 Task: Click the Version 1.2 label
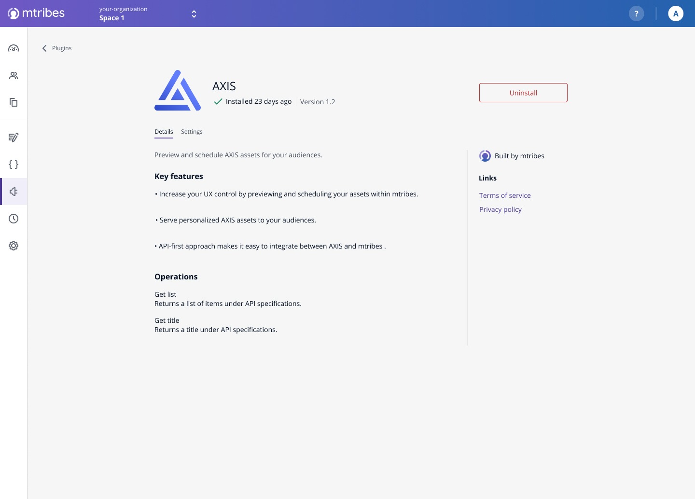(318, 102)
